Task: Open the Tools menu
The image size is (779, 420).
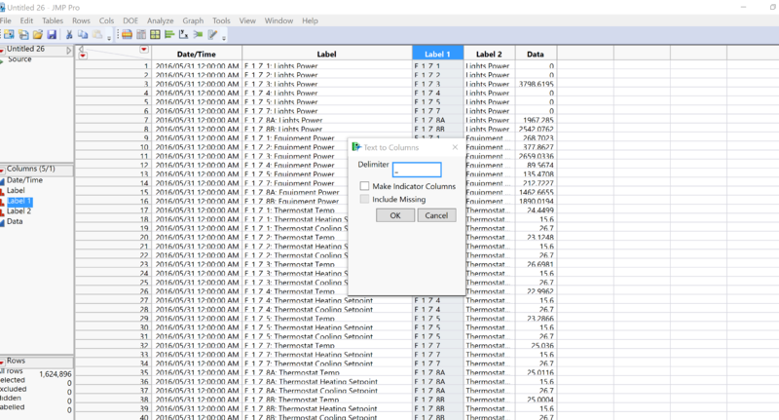Action: 221,20
